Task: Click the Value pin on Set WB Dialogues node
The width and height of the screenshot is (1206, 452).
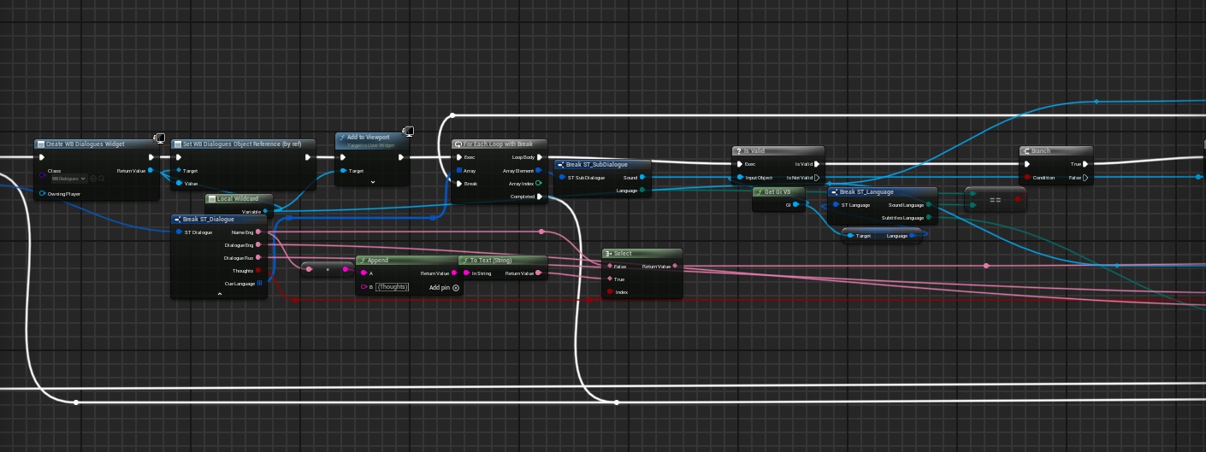Action: [x=179, y=183]
